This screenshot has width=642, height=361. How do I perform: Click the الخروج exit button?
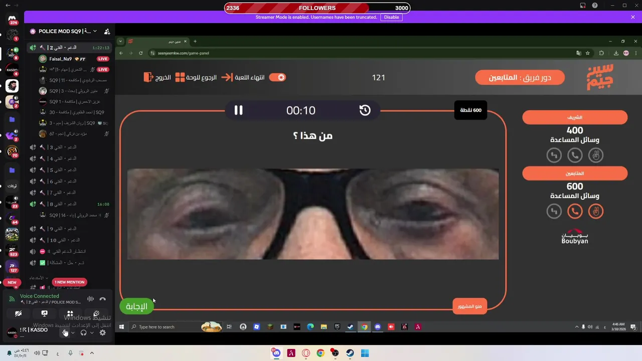tap(157, 77)
